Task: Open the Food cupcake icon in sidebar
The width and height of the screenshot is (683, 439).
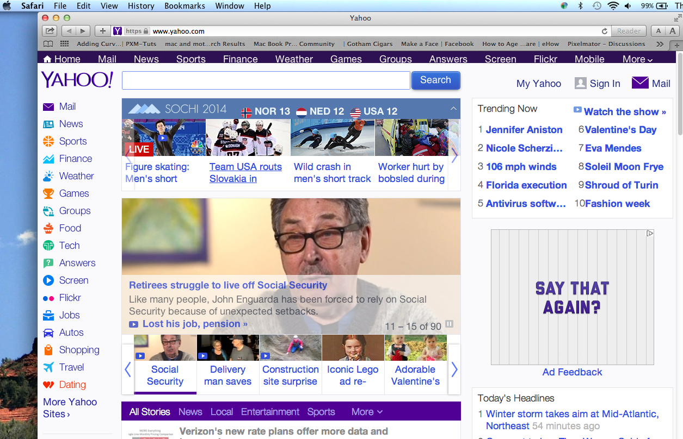Action: pos(48,228)
